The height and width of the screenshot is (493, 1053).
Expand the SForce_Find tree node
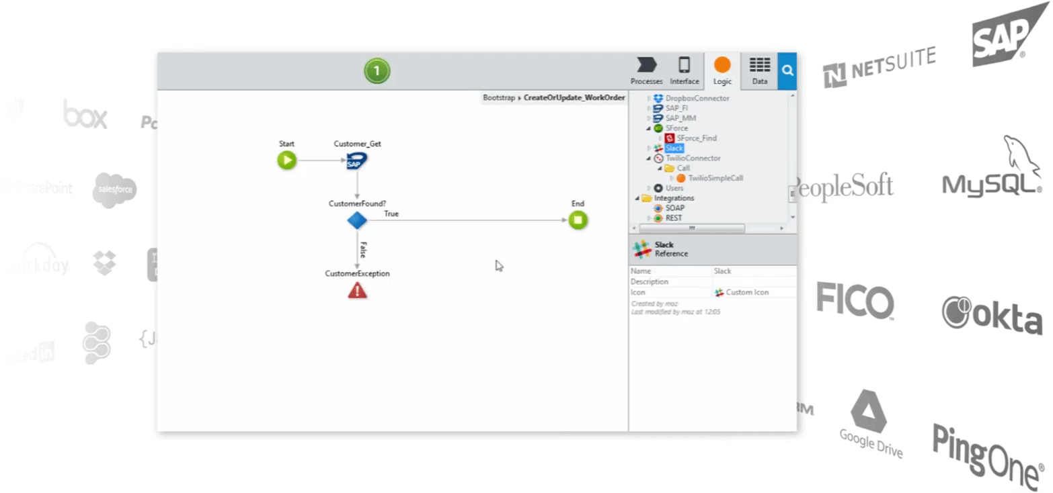coord(660,138)
